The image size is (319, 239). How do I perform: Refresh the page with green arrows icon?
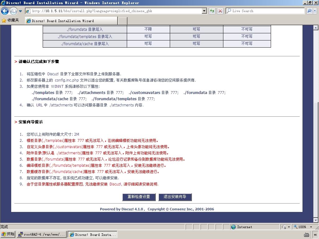pyautogui.click(x=212, y=11)
